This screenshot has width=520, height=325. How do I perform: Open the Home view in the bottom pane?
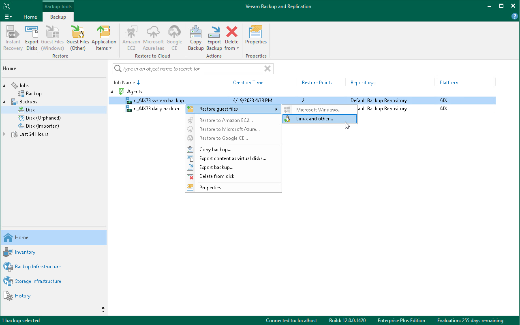(x=53, y=237)
